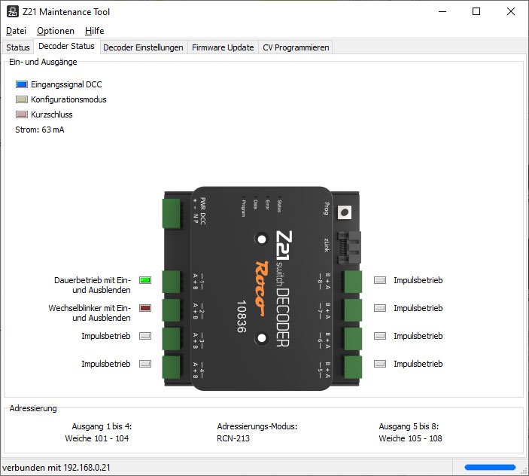Click the Prog button on decoder image
Viewport: 529px width, 476px height.
pos(345,212)
